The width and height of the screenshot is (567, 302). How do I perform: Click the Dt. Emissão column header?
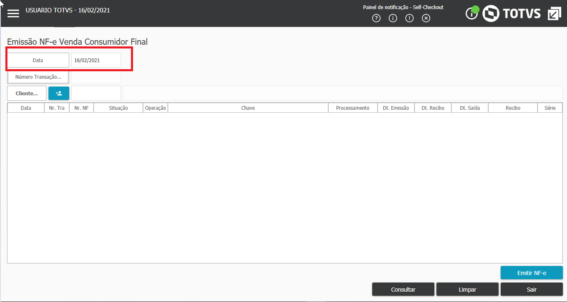(x=396, y=108)
